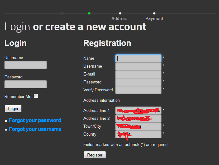Select the Registration Password input field
The height and width of the screenshot is (165, 219).
[138, 82]
